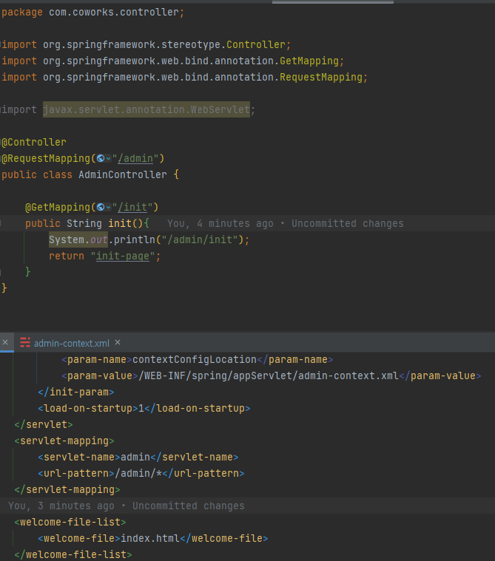Viewport: 495px width, 561px height.
Task: Place cursor on AdminController class name
Action: click(x=123, y=174)
